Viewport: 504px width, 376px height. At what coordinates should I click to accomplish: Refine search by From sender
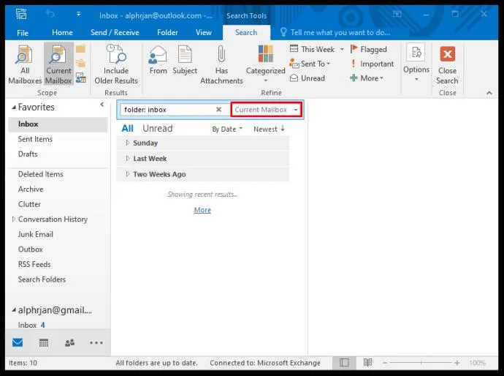158,61
